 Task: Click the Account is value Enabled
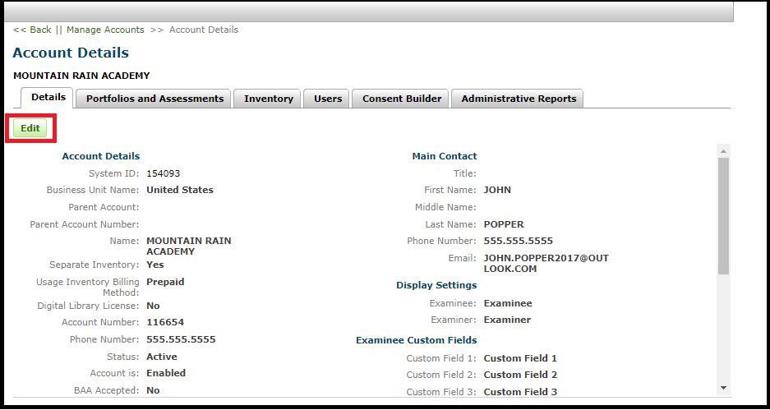(x=166, y=373)
